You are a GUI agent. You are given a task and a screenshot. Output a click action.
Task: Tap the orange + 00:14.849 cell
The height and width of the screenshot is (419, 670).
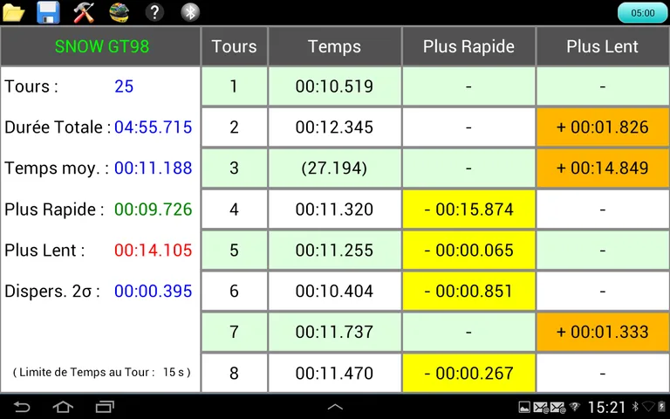[603, 168]
